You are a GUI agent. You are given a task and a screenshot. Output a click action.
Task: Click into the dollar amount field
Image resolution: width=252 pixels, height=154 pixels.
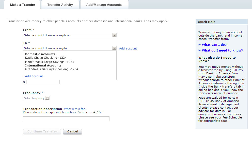pos(43,82)
